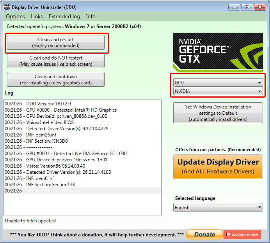Screen dimensions: 270x243
Task: Open the Selected language dropdown
Action: click(218, 208)
